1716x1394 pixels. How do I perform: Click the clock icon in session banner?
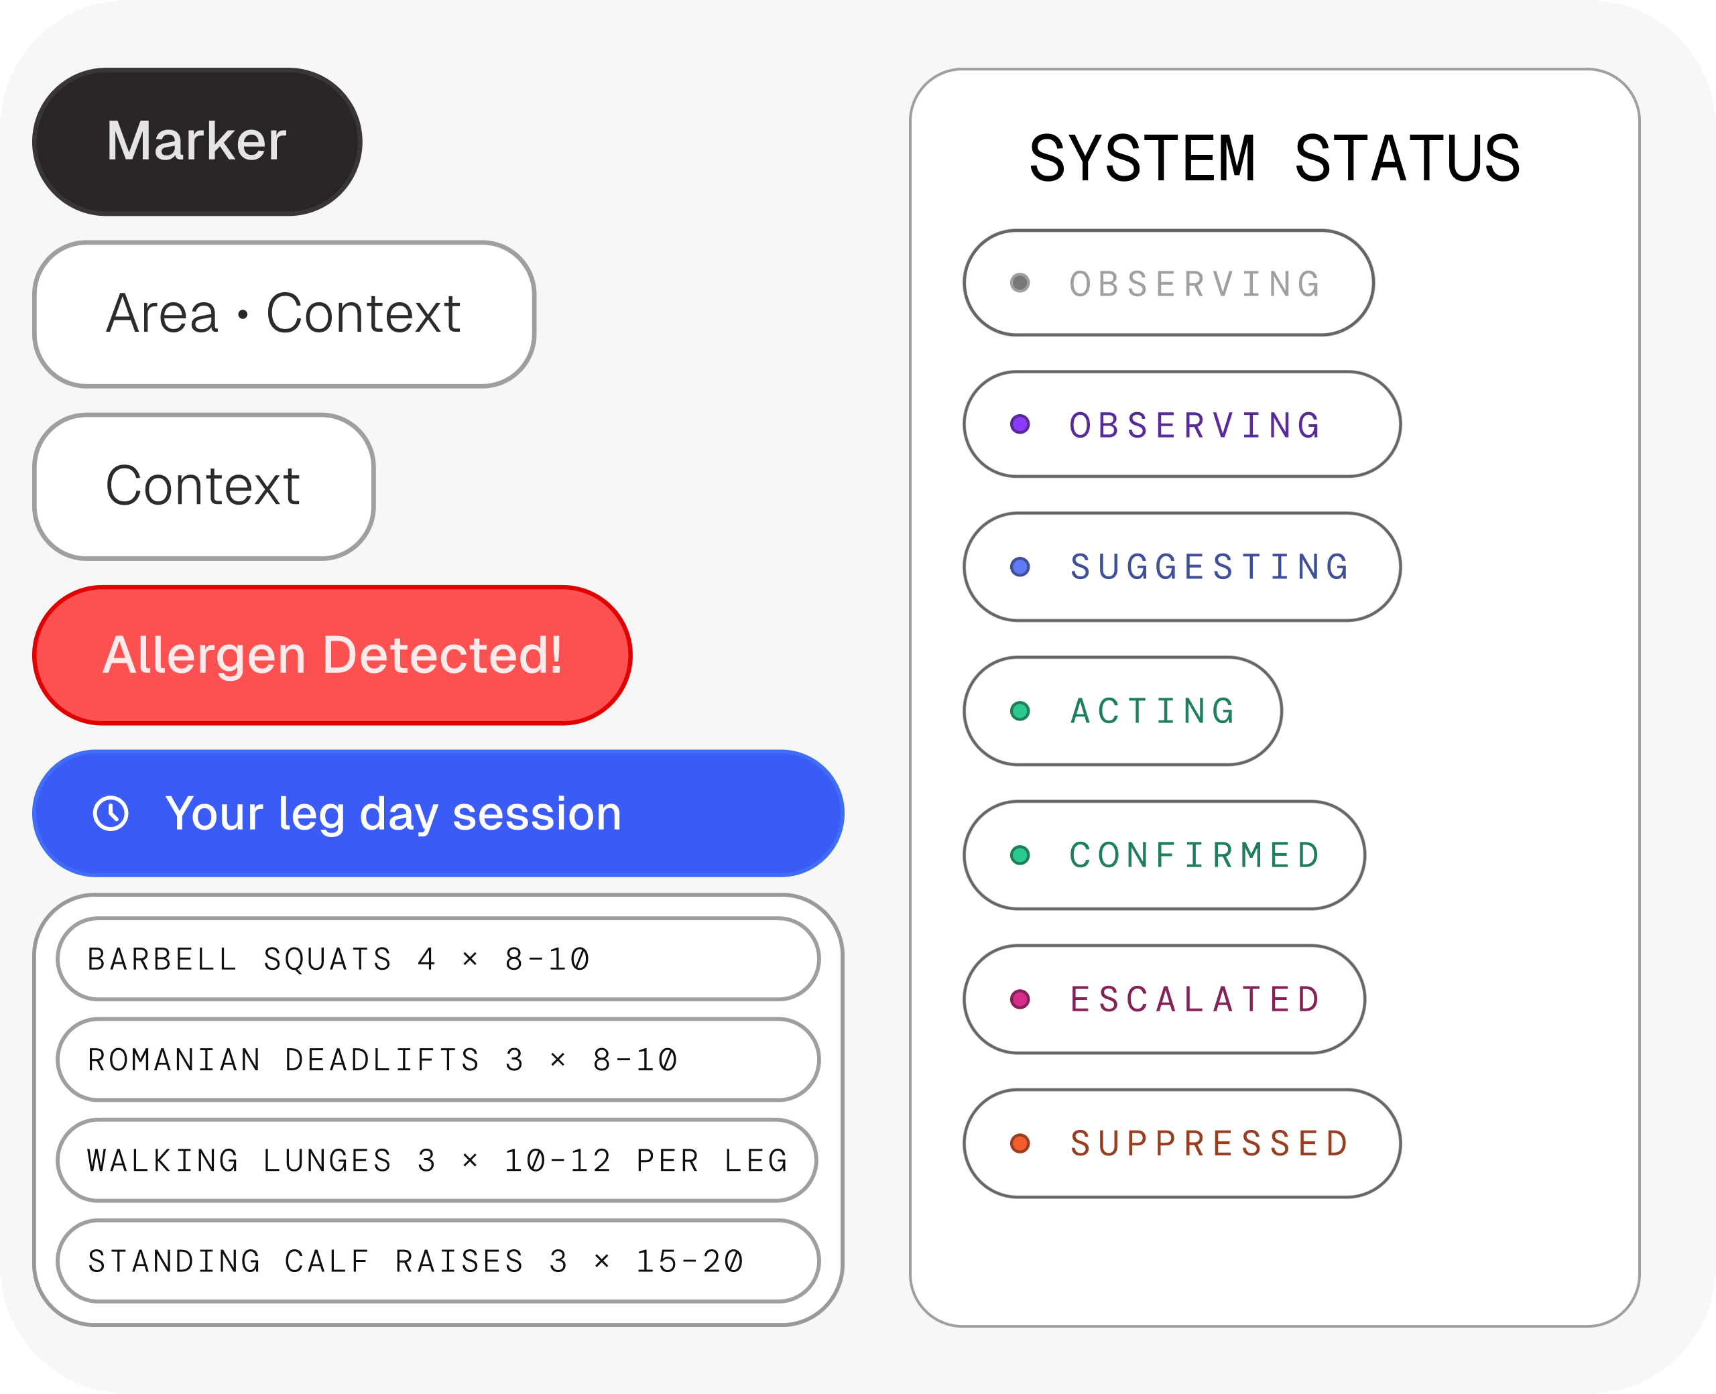pos(111,814)
